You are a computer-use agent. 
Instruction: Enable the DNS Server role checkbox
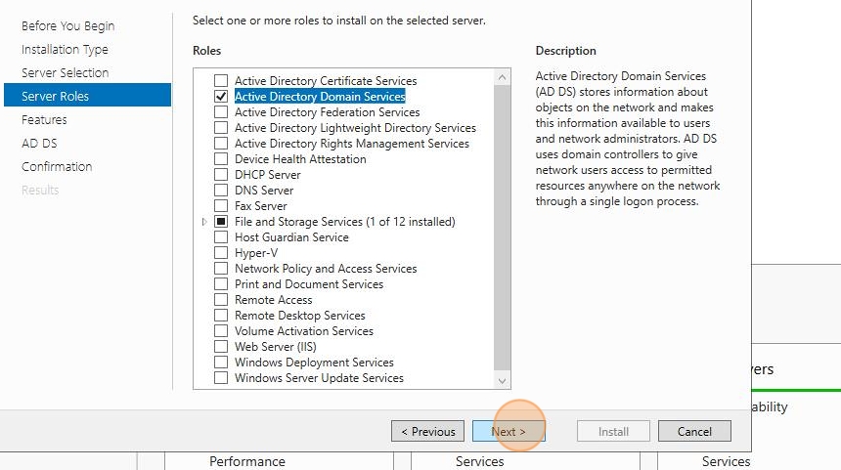coord(220,191)
